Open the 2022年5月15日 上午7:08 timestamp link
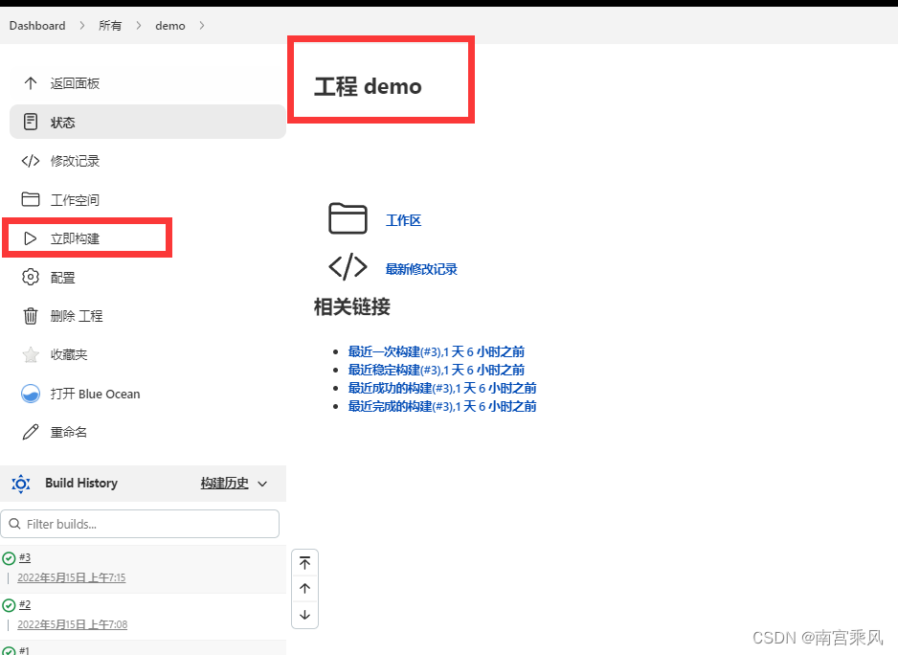 (72, 624)
